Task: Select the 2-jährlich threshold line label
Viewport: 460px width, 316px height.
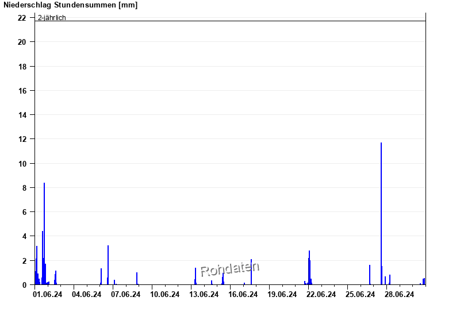Action: tap(52, 17)
